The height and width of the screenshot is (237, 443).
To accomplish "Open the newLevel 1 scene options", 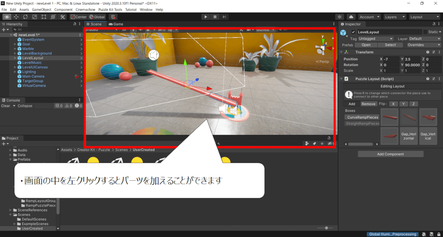I will (80, 35).
